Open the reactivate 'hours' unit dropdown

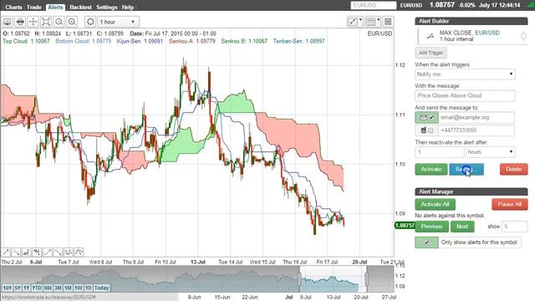(491, 152)
